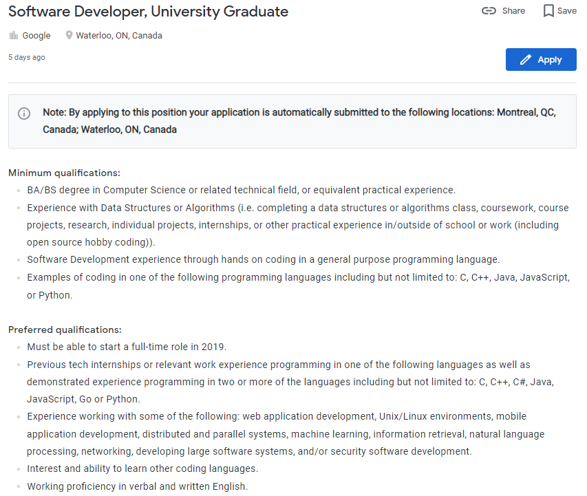Click the BA/BS degree requirement bullet
Image resolution: width=587 pixels, height=496 pixels.
(x=241, y=190)
